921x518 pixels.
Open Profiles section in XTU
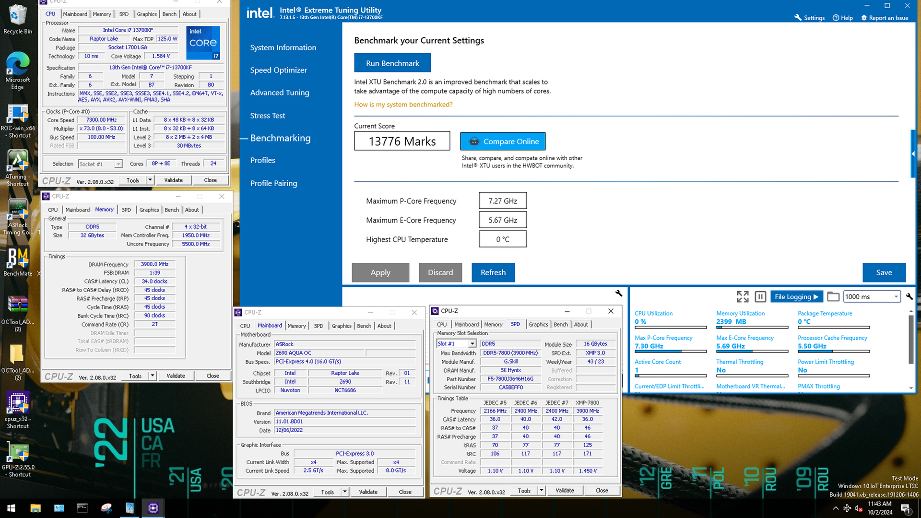click(x=263, y=160)
